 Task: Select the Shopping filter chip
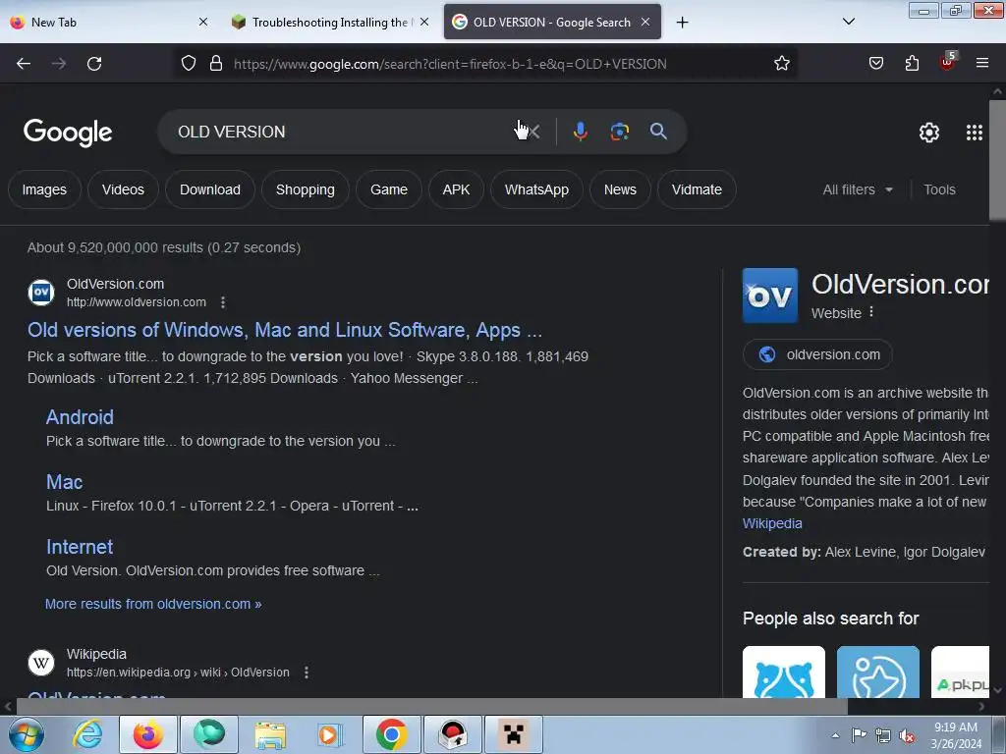click(306, 189)
